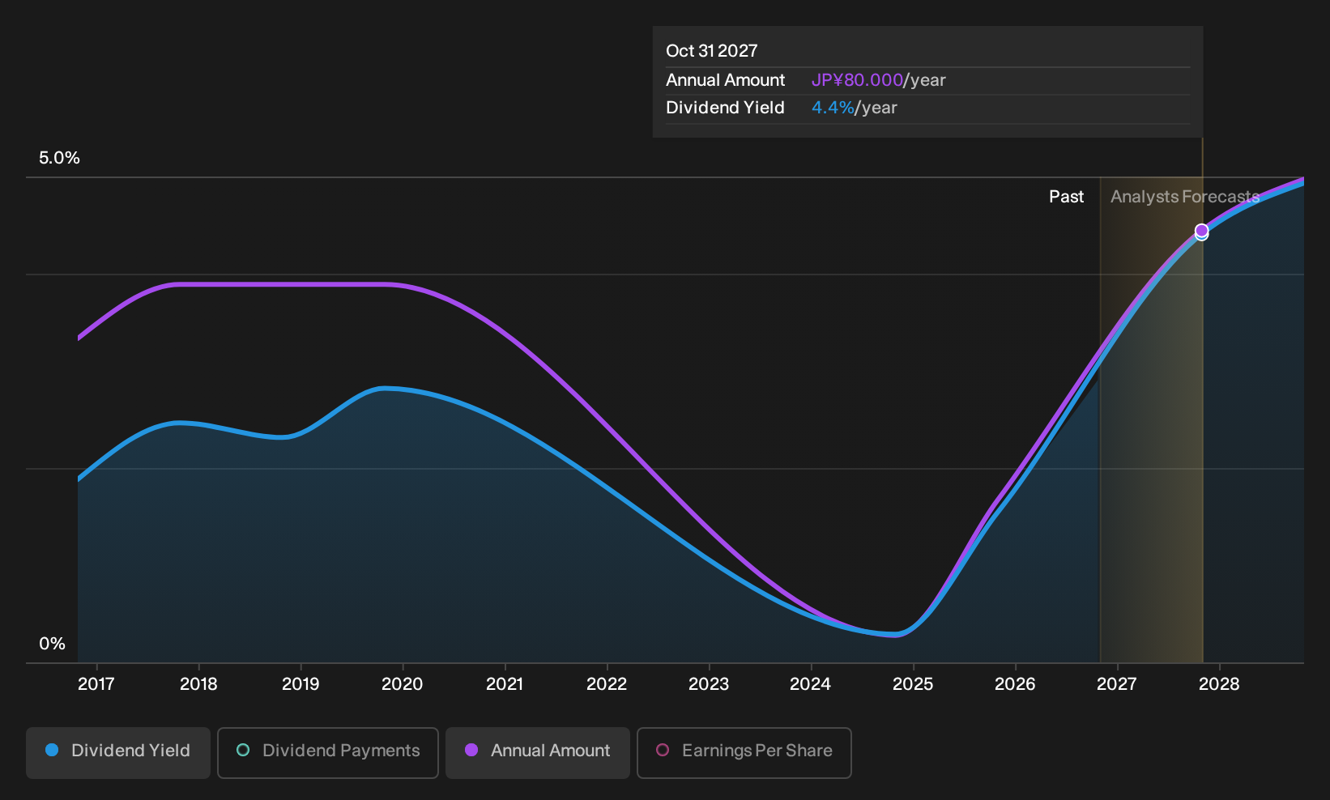This screenshot has height=800, width=1330.
Task: Toggle the Dividend Yield series
Action: tap(118, 752)
